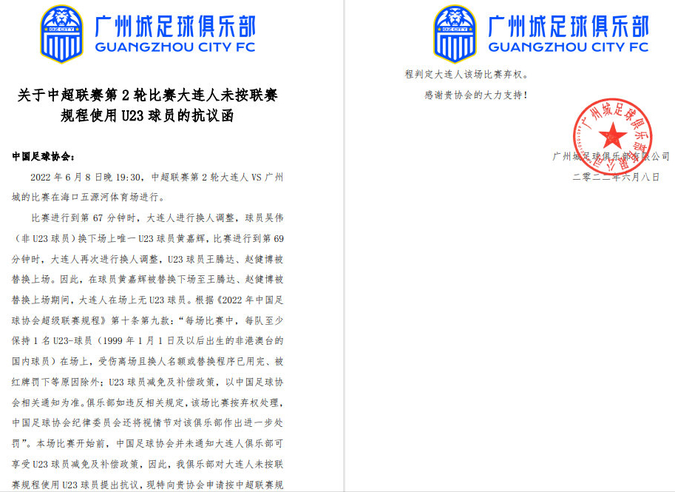Image resolution: width=675 pixels, height=492 pixels.
Task: Click the right page line 程判定大连人该场比赛弃权。
Action: (x=467, y=75)
